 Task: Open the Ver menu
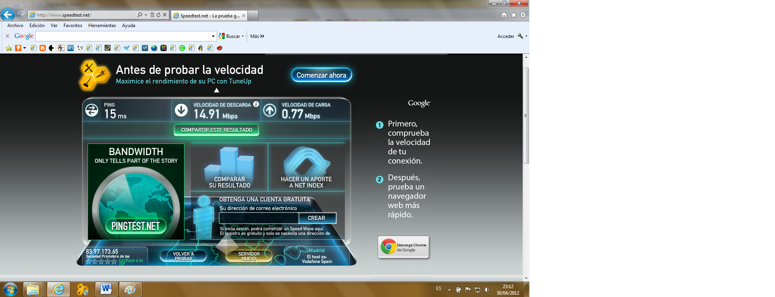pos(54,26)
